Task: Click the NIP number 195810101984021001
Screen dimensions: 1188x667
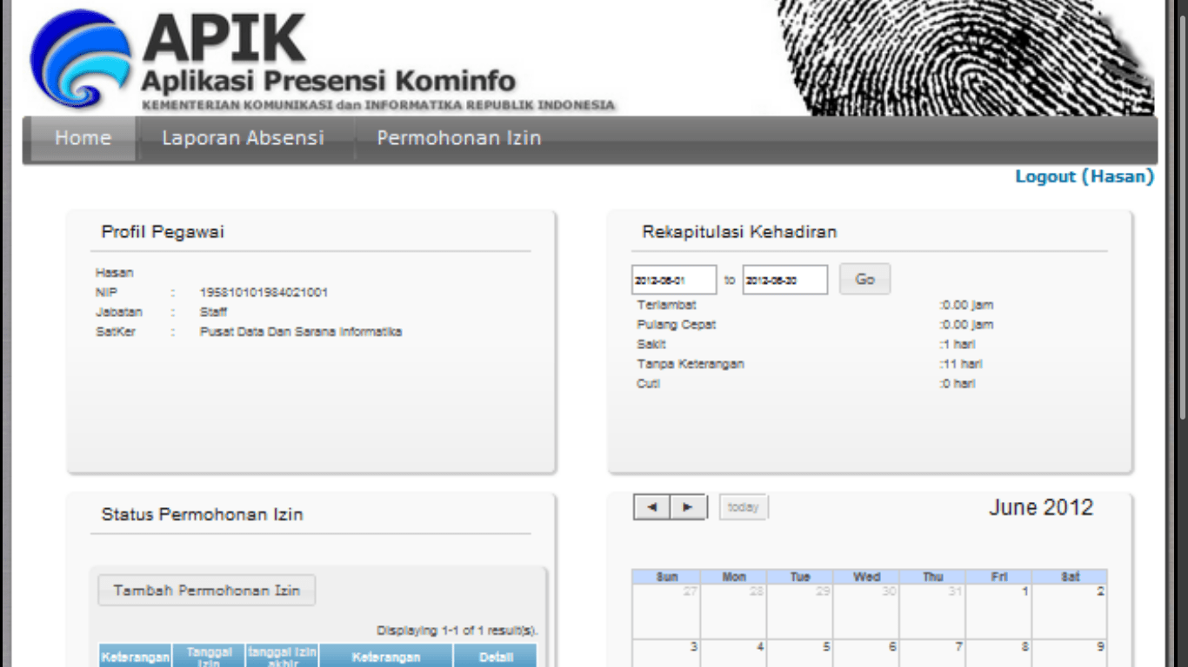Action: click(264, 293)
